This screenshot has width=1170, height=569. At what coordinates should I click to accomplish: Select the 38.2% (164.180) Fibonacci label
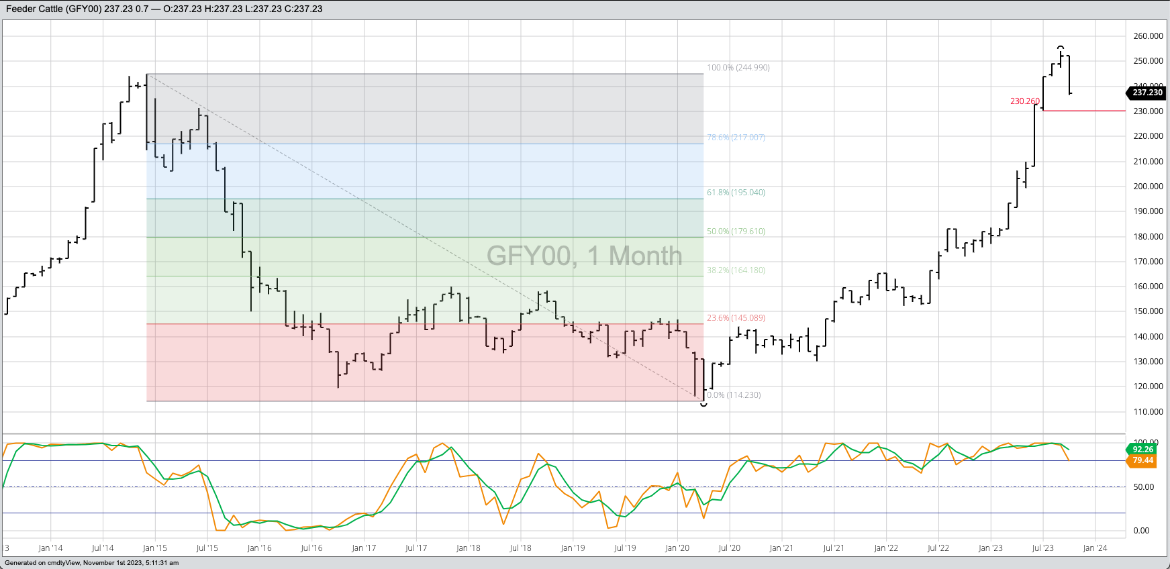(x=736, y=270)
